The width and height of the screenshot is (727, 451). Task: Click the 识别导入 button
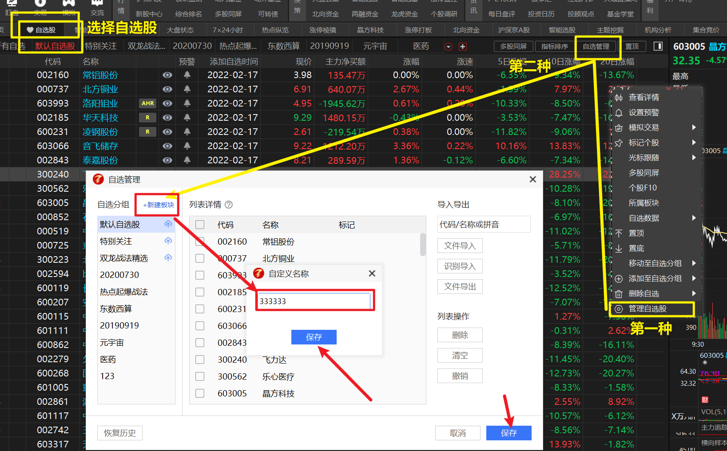click(x=460, y=266)
